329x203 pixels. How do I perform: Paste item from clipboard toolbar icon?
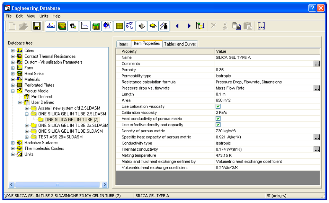click(248, 26)
